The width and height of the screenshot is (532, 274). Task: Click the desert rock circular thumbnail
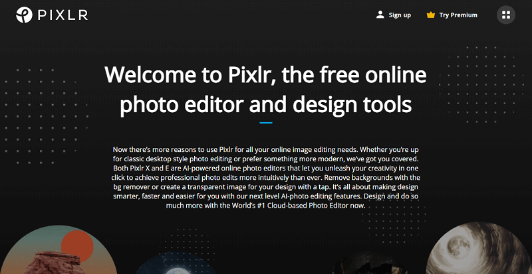click(x=59, y=250)
